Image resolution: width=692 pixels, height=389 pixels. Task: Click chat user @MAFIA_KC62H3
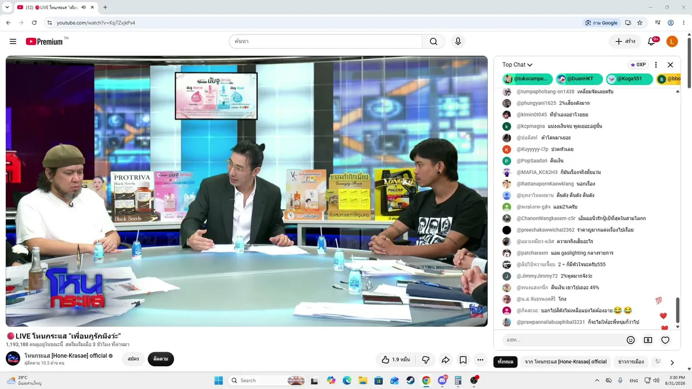[537, 172]
